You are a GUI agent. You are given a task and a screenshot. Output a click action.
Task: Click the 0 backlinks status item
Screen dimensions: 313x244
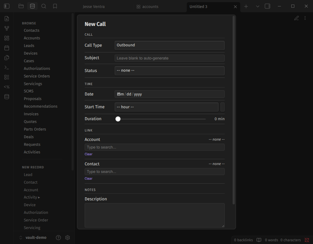[x=243, y=240]
